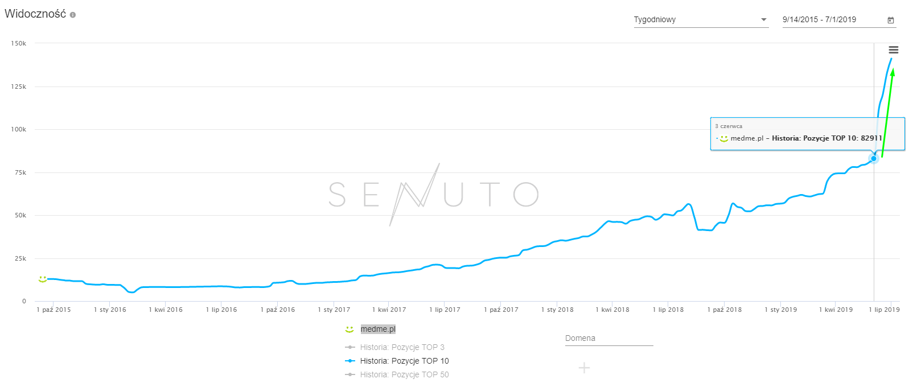Click the medme.pl TOP 10 tooltip box

[807, 134]
